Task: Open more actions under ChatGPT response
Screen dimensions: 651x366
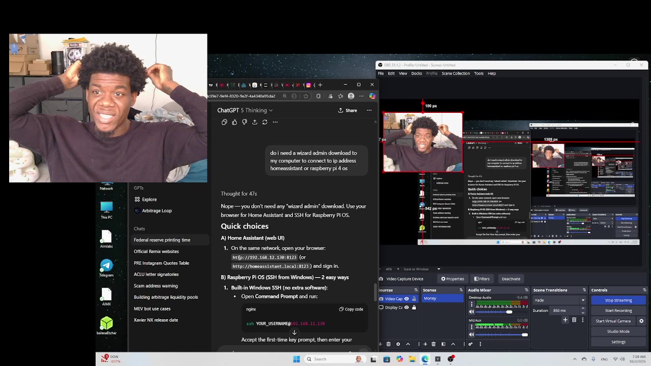Action: pos(275,122)
